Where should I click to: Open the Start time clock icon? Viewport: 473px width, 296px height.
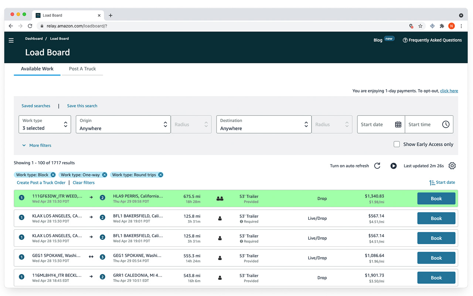coord(446,125)
